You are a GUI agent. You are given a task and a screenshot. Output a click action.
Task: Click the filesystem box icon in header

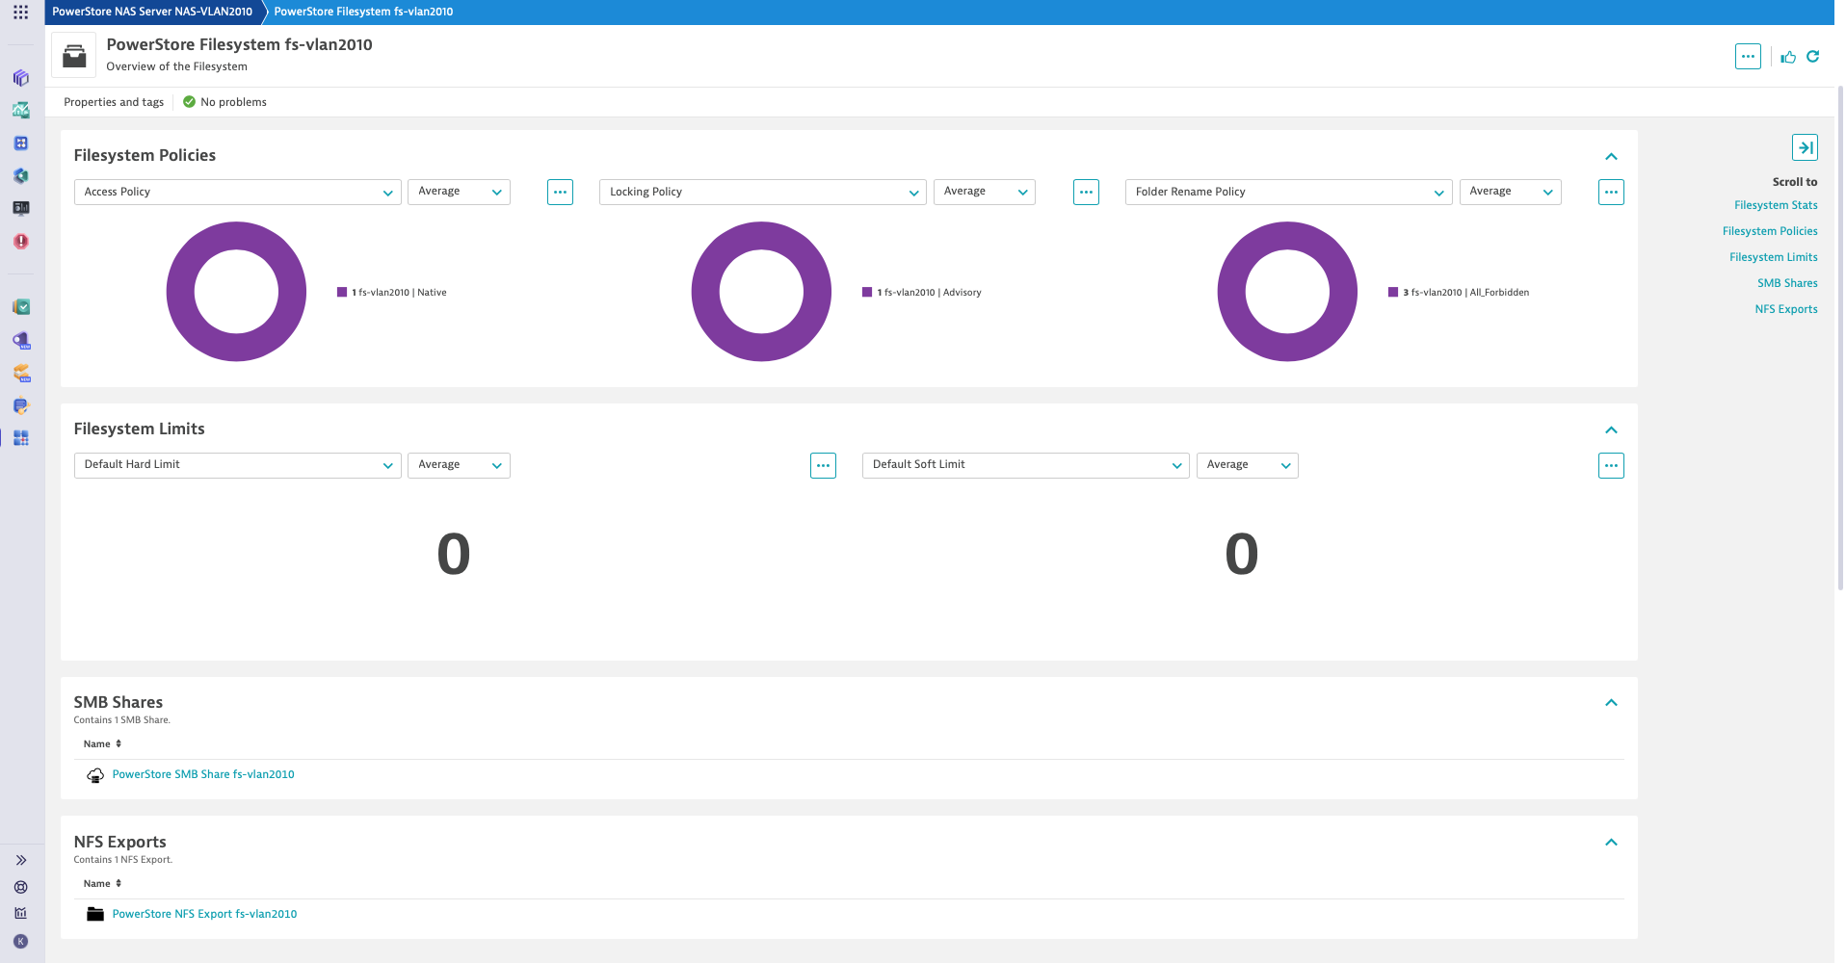pos(74,56)
